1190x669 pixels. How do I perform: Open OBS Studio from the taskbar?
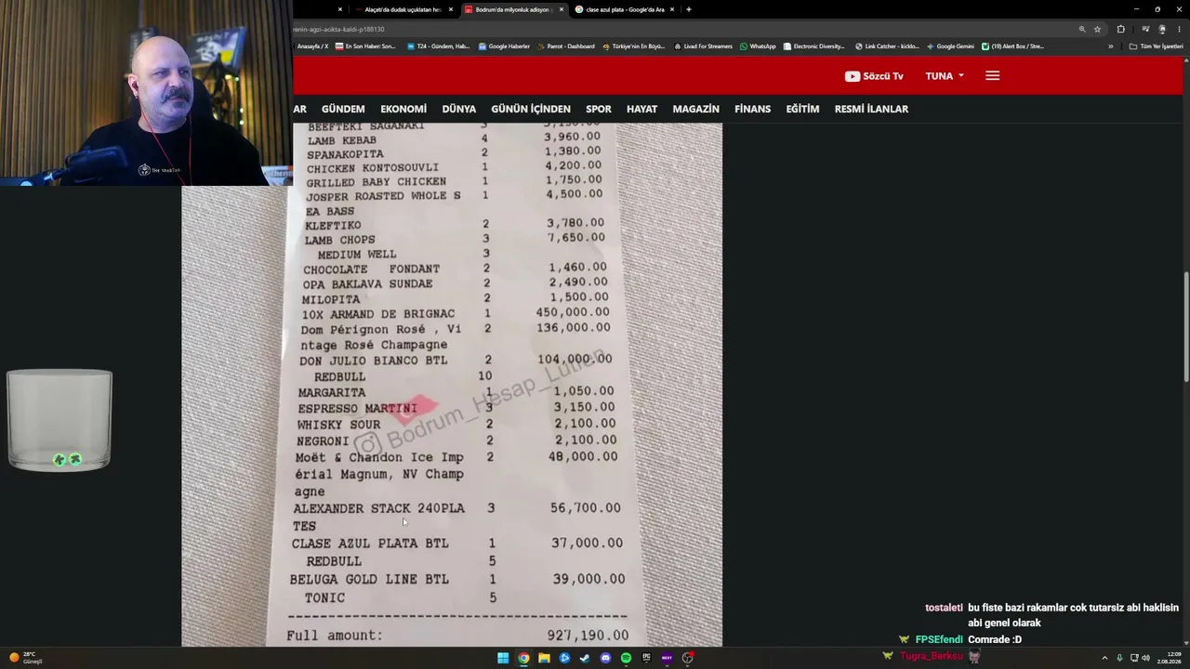click(x=687, y=658)
